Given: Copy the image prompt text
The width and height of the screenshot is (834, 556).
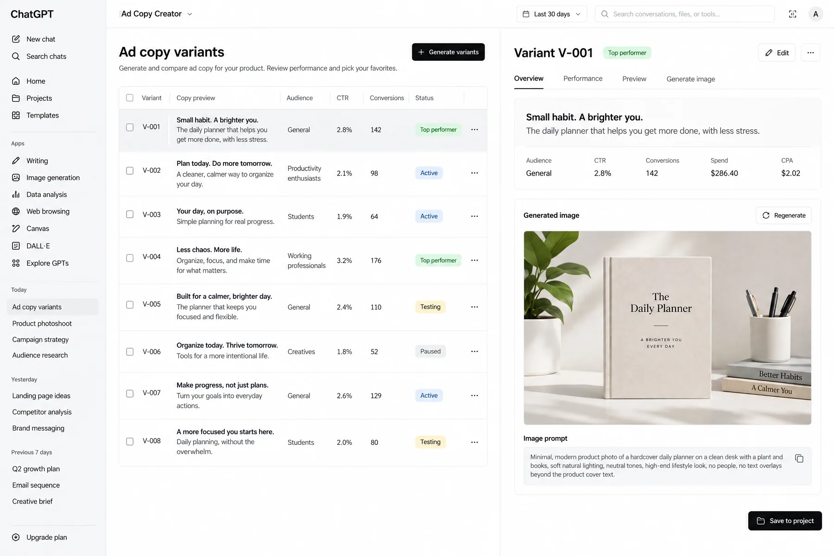Looking at the screenshot, I should point(799,458).
